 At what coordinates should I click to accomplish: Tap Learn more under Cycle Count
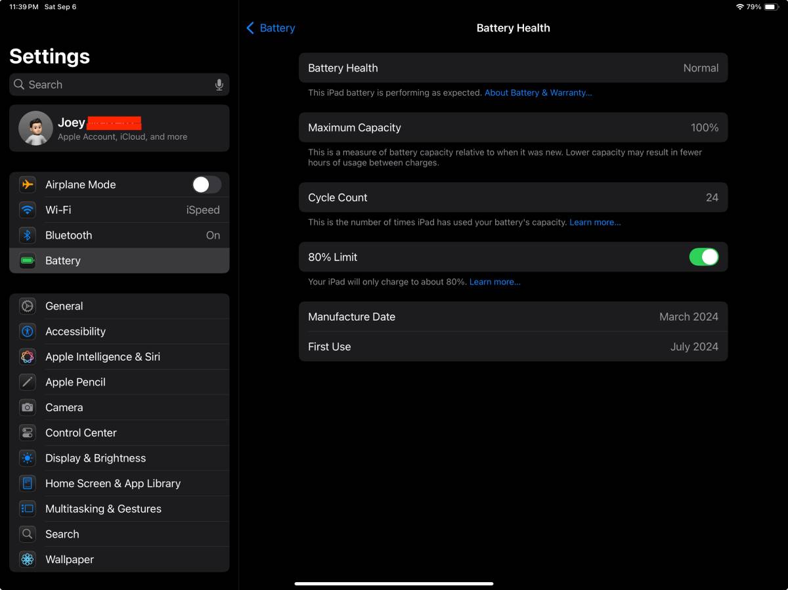pyautogui.click(x=594, y=222)
